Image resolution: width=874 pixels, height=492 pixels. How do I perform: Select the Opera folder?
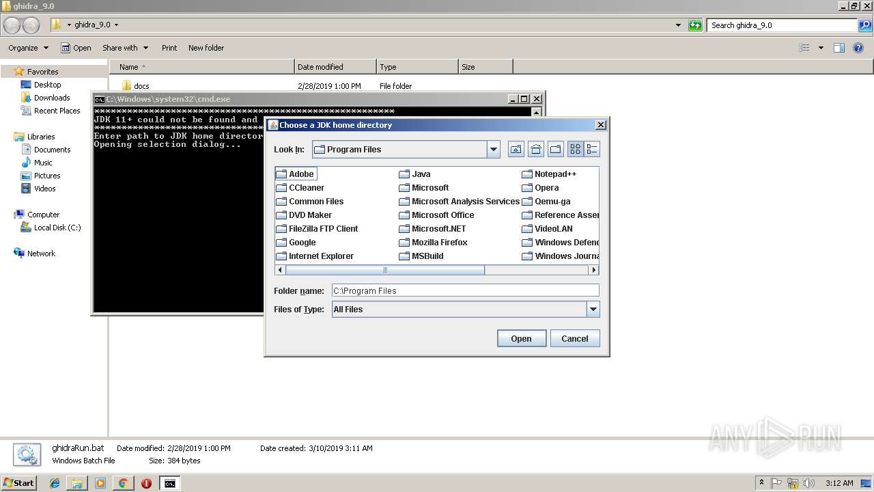[541, 188]
